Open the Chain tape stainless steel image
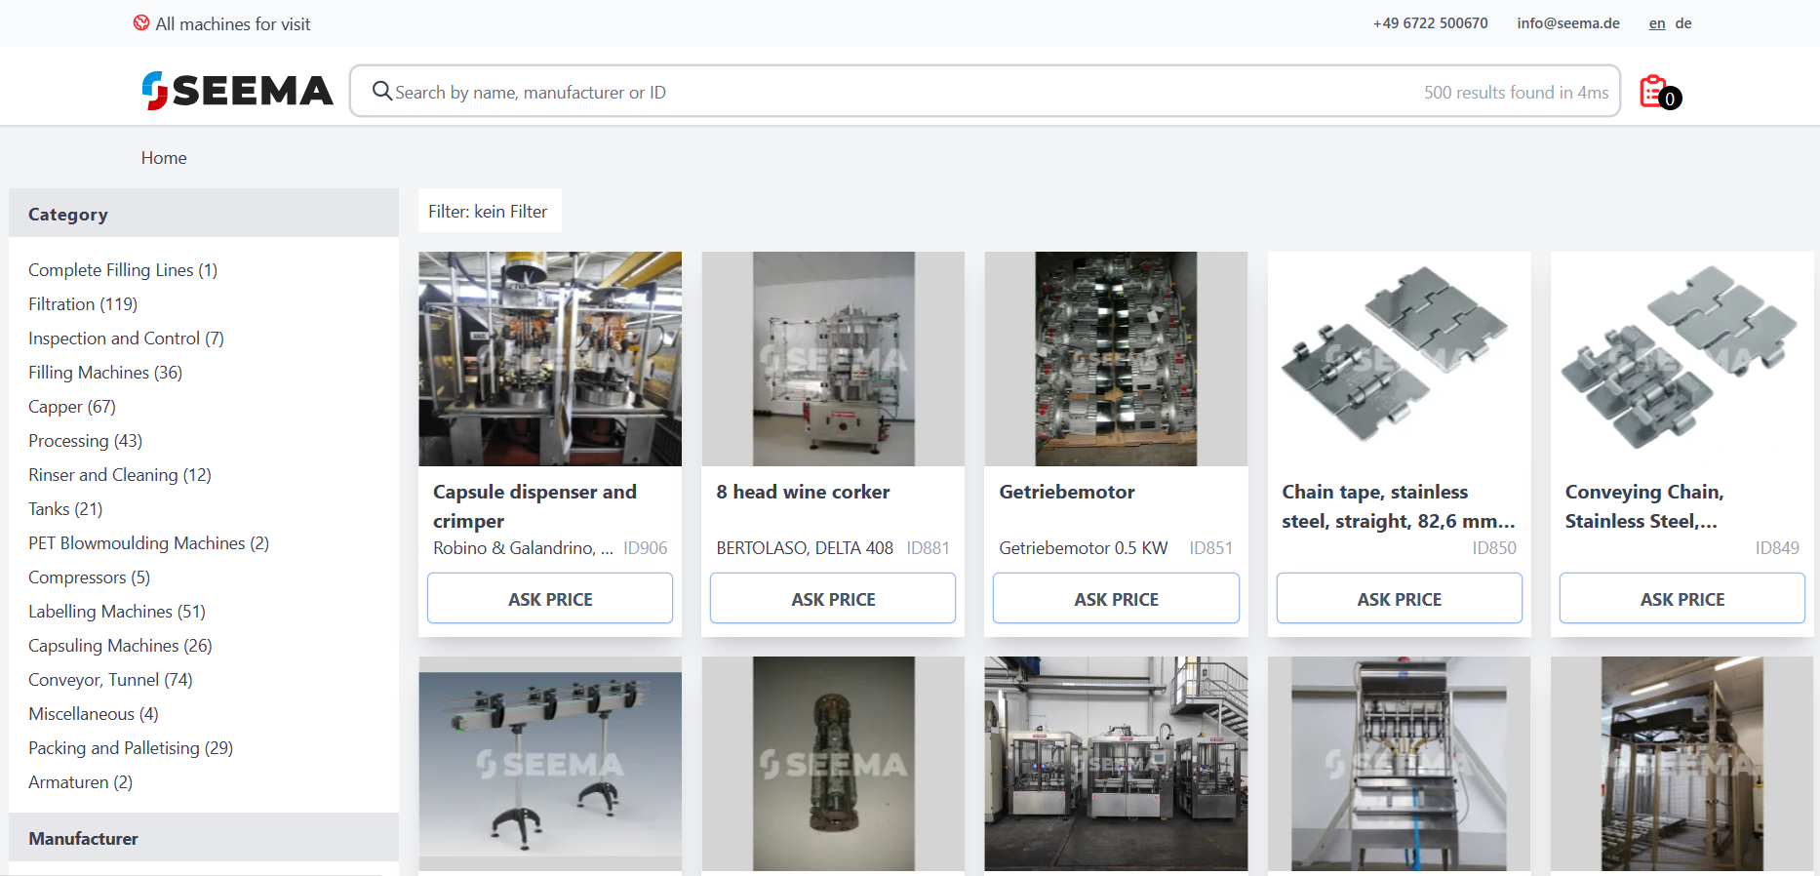The width and height of the screenshot is (1820, 876). click(x=1399, y=359)
